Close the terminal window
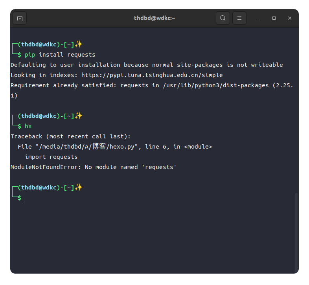 coord(289,18)
